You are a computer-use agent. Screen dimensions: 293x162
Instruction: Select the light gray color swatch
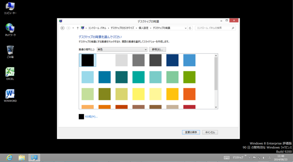tap(122, 60)
